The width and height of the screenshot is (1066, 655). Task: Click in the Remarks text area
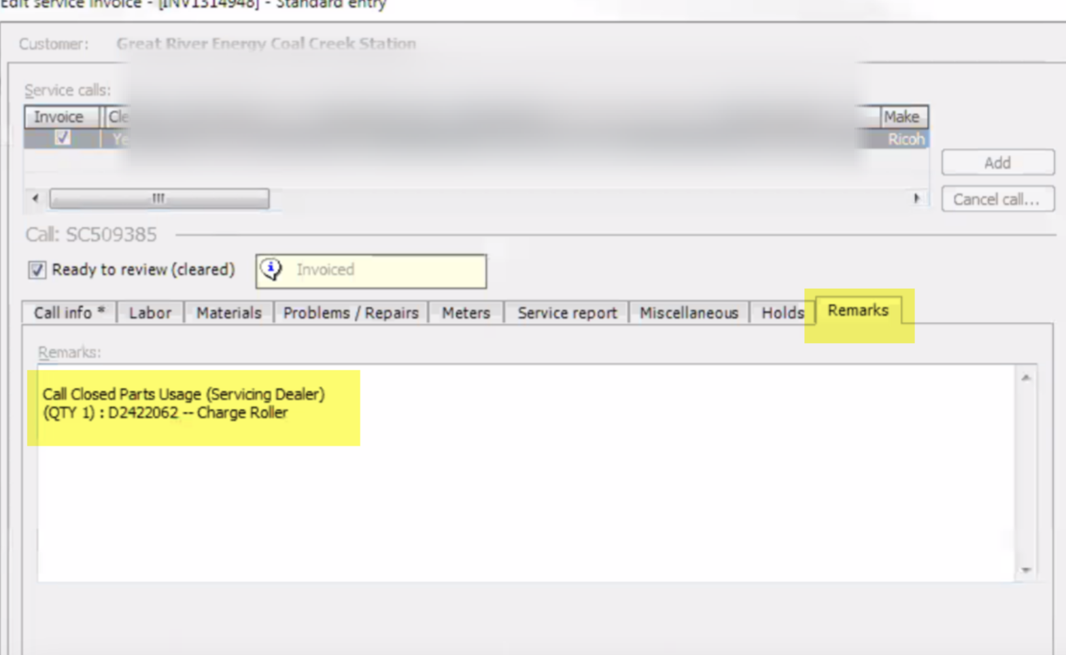click(x=526, y=473)
